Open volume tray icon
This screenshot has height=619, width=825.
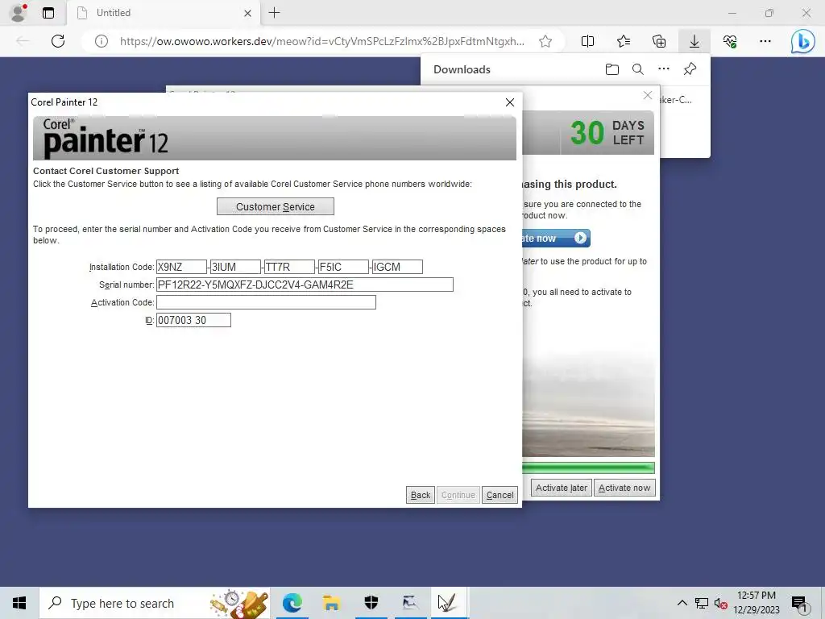click(721, 603)
